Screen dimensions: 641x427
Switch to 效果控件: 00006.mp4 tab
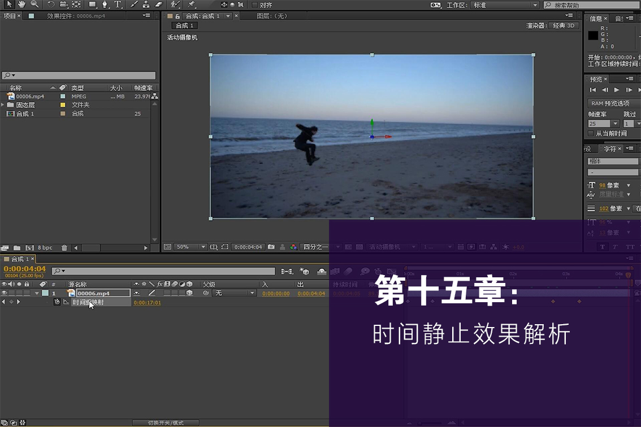click(x=76, y=16)
